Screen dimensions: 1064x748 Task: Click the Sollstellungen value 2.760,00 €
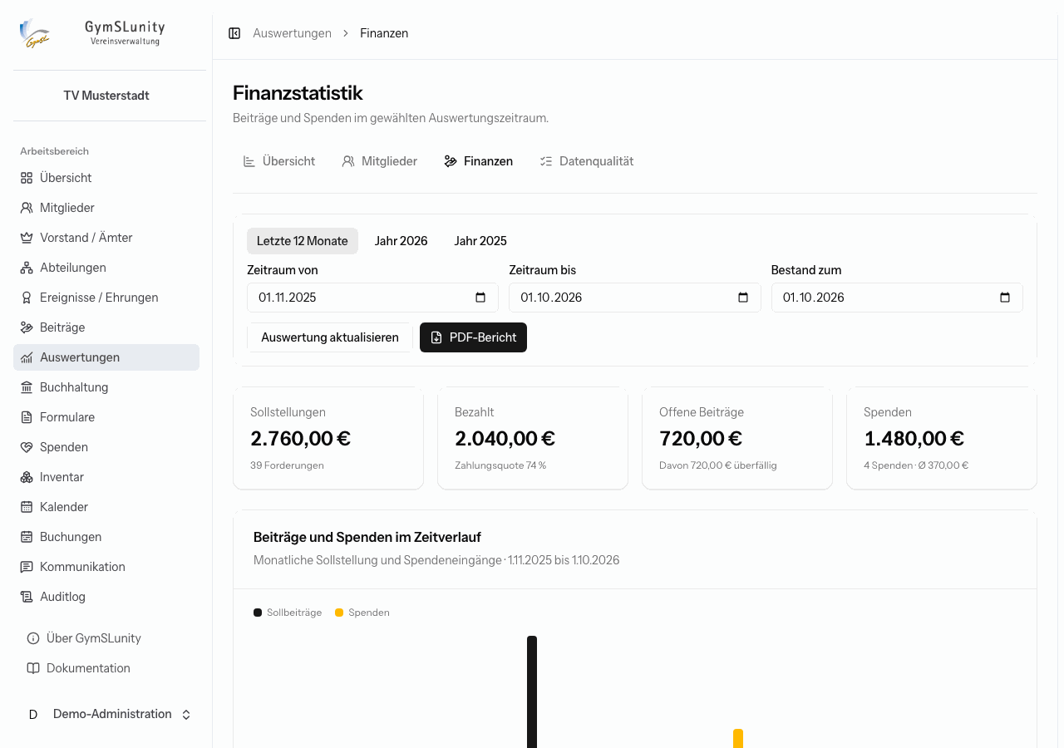pos(300,439)
